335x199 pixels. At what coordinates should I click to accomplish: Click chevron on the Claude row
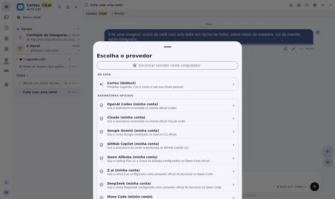point(234,119)
